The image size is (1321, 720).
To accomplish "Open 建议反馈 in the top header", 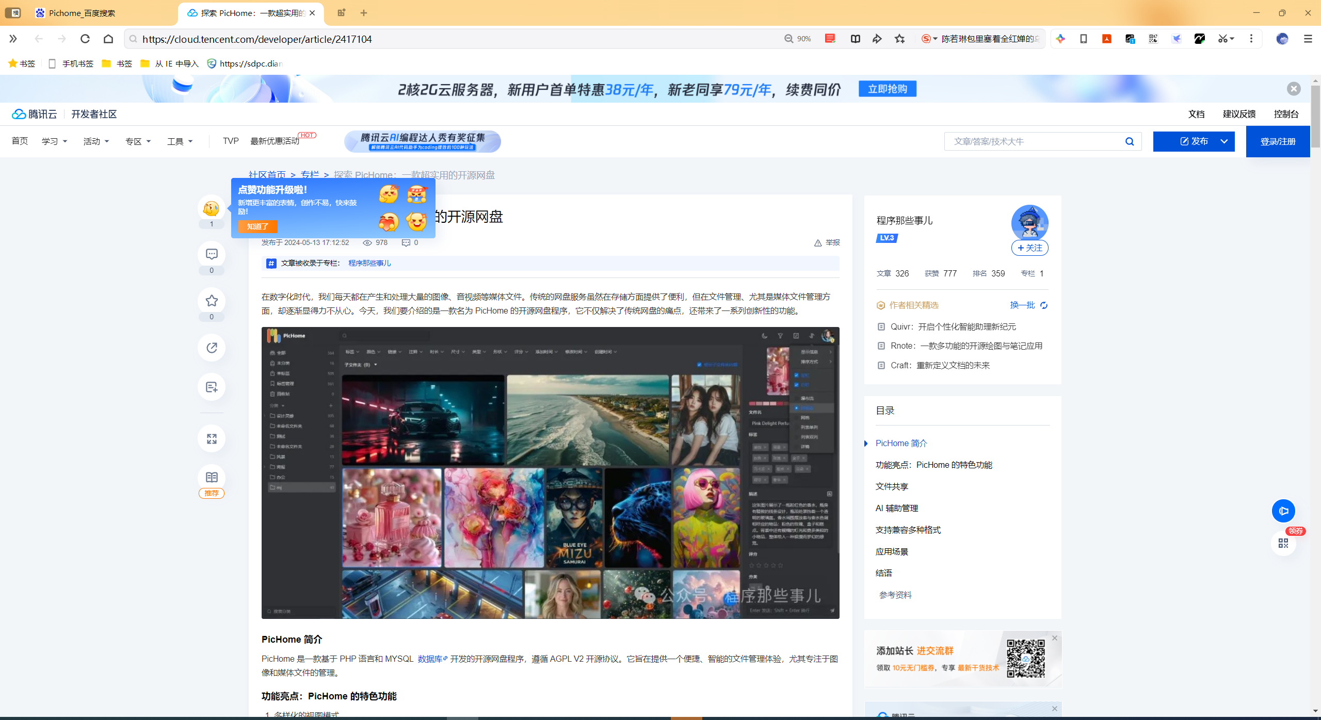I will (x=1239, y=114).
